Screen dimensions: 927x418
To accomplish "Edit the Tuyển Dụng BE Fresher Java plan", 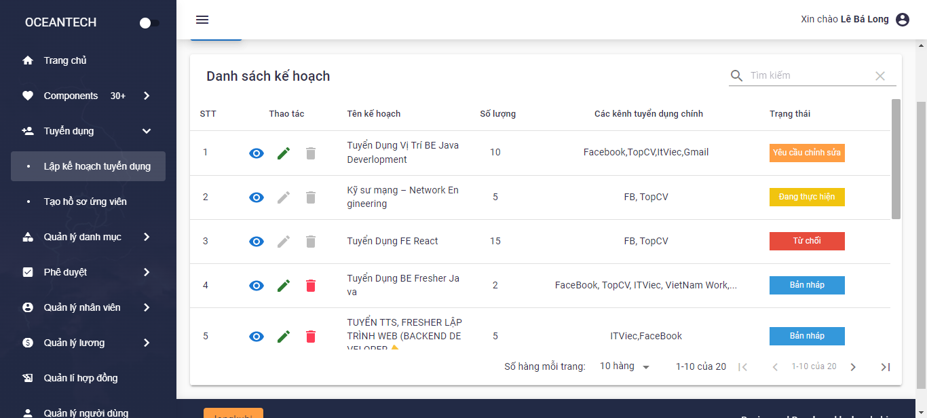I will click(x=284, y=286).
